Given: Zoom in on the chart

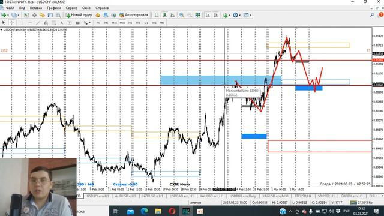Looking at the screenshot, I should coord(182,15).
